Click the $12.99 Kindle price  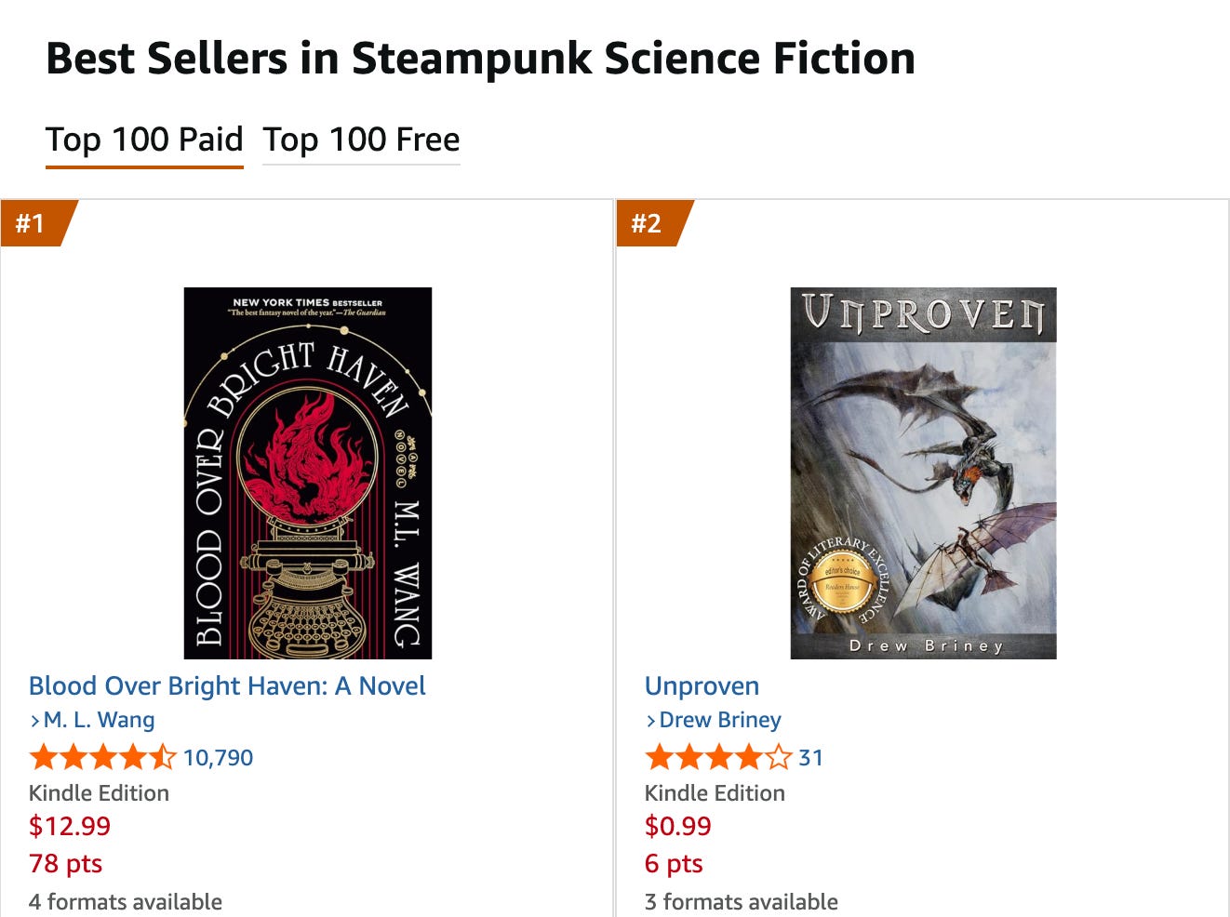click(70, 826)
